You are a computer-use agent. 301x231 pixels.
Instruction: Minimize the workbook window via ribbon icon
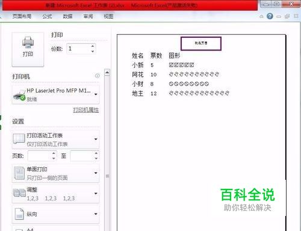click(279, 17)
